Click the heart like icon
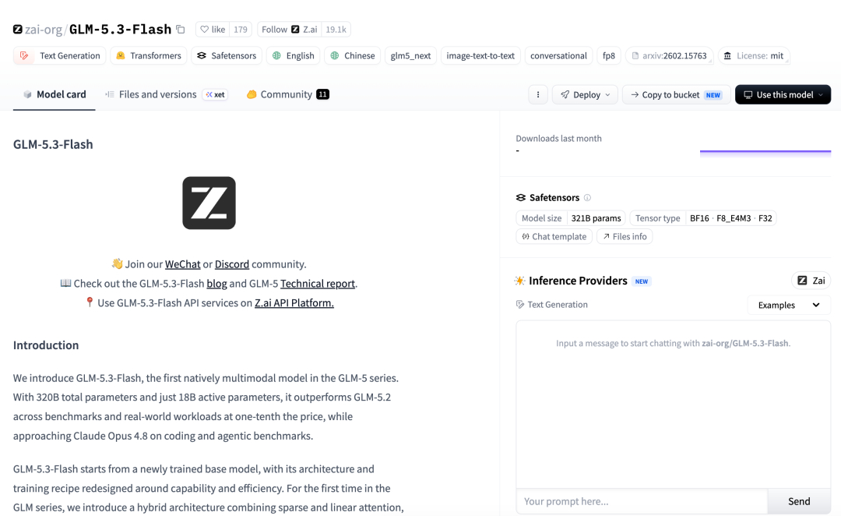 pos(204,30)
